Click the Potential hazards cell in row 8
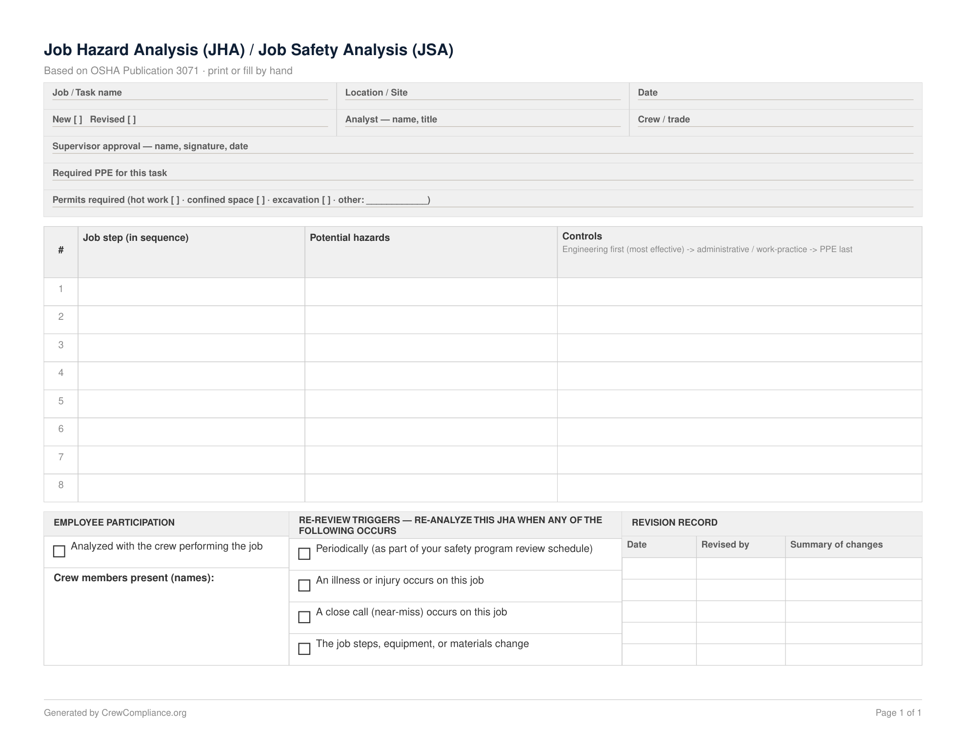 pyautogui.click(x=431, y=488)
